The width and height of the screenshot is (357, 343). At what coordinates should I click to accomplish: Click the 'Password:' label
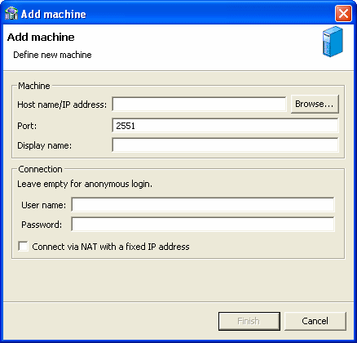(42, 225)
